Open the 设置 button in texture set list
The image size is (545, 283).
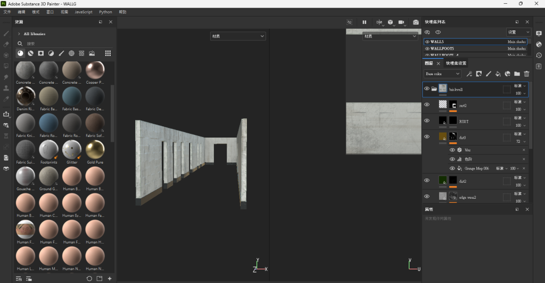pyautogui.click(x=517, y=33)
